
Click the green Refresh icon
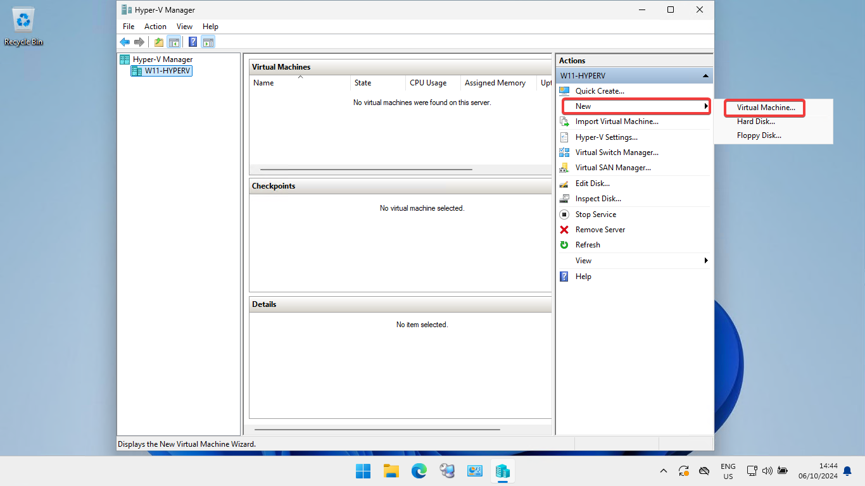pyautogui.click(x=564, y=245)
